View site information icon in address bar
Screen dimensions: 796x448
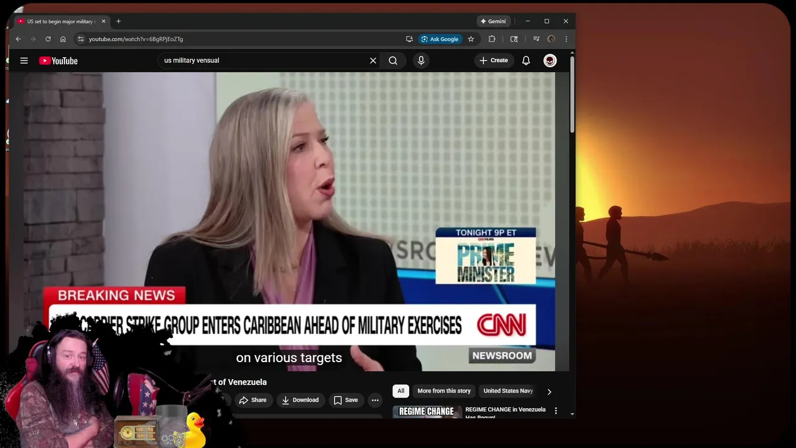click(80, 39)
